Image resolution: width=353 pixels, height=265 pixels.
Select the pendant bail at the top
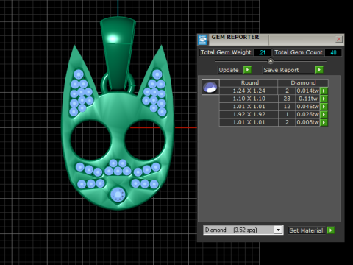118,53
